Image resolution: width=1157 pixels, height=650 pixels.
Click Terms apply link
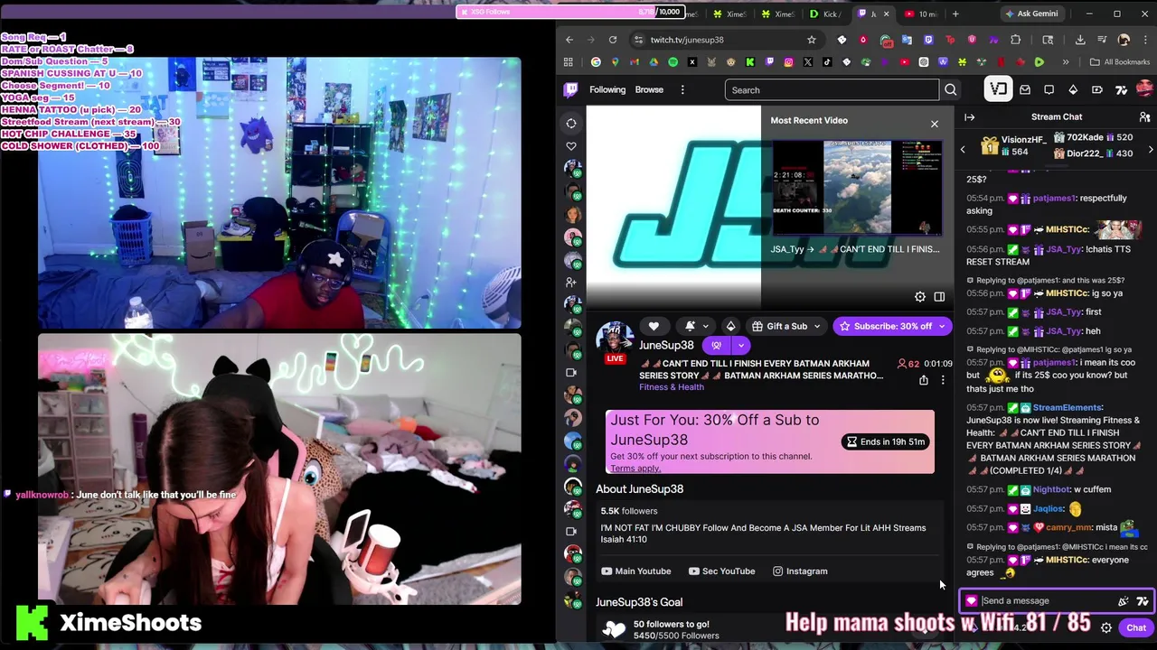635,468
